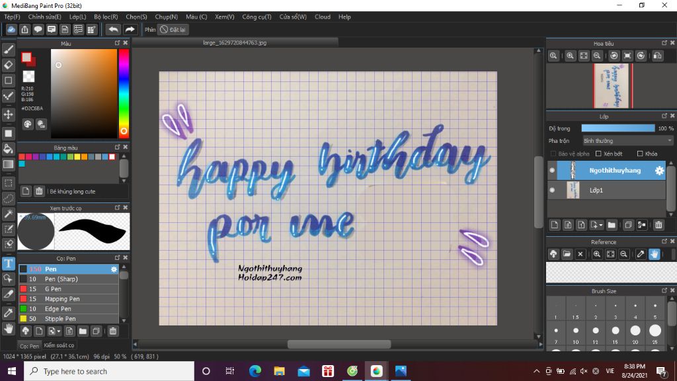Choose the Pen (Sharp) brush
Viewport: 677px width, 381px height.
click(x=69, y=279)
